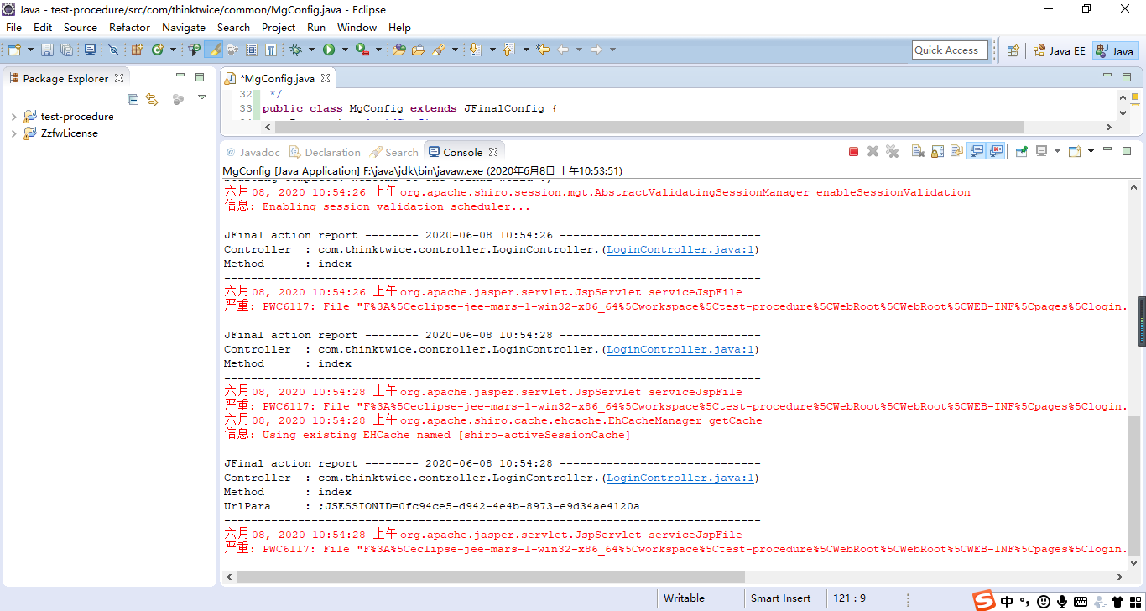Viewport: 1146px width, 611px height.
Task: Toggle Block Selection Mode button
Action: coord(252,50)
